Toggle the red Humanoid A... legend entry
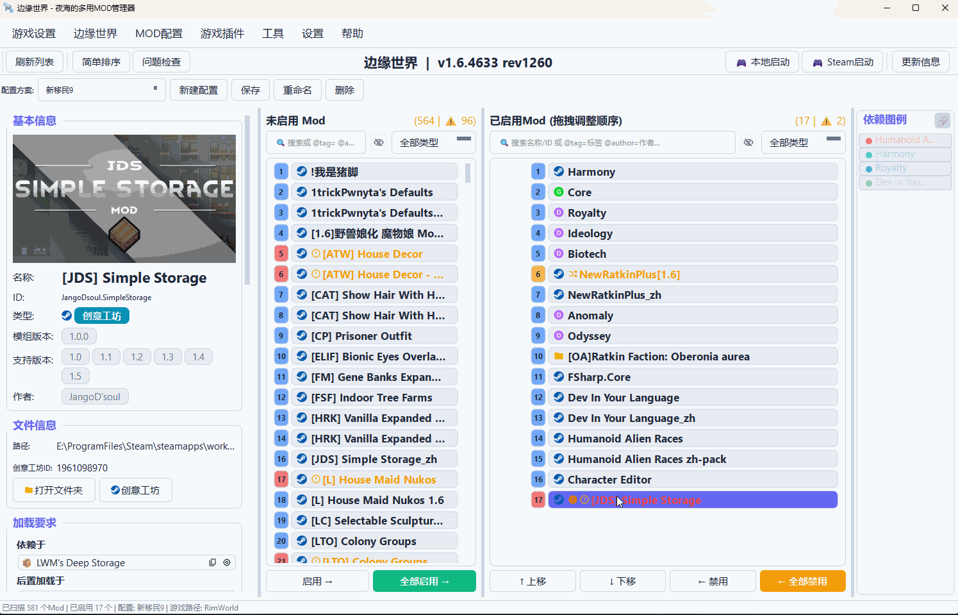The height and width of the screenshot is (615, 958). (905, 140)
